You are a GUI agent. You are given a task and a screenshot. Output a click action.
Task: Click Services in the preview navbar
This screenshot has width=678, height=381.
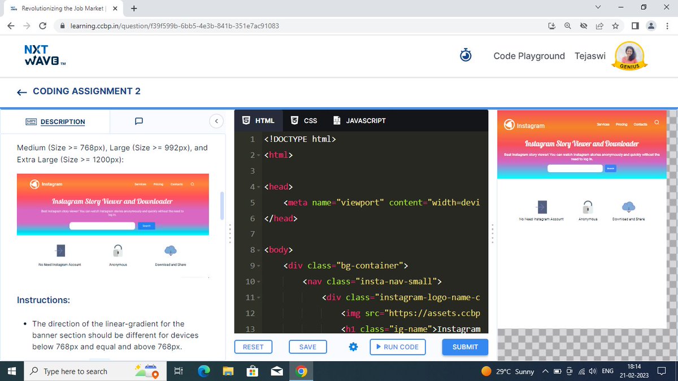[603, 124]
